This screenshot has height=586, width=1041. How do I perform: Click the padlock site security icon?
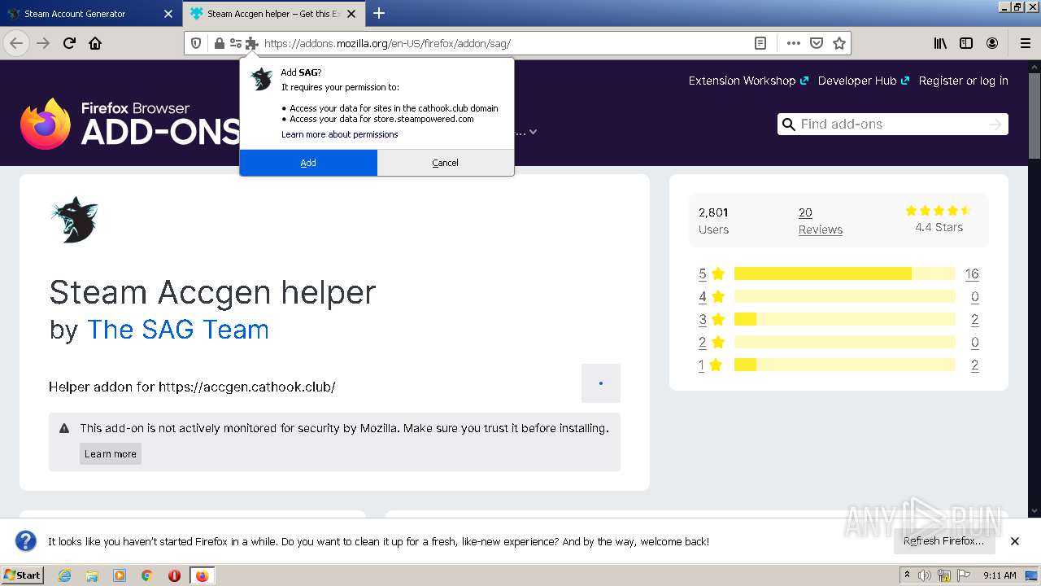(x=219, y=43)
